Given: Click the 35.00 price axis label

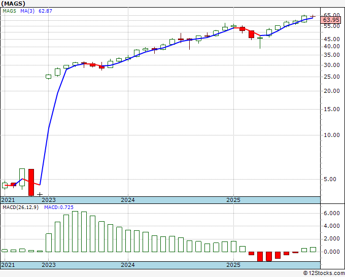Looking at the screenshot, I should (332, 55).
